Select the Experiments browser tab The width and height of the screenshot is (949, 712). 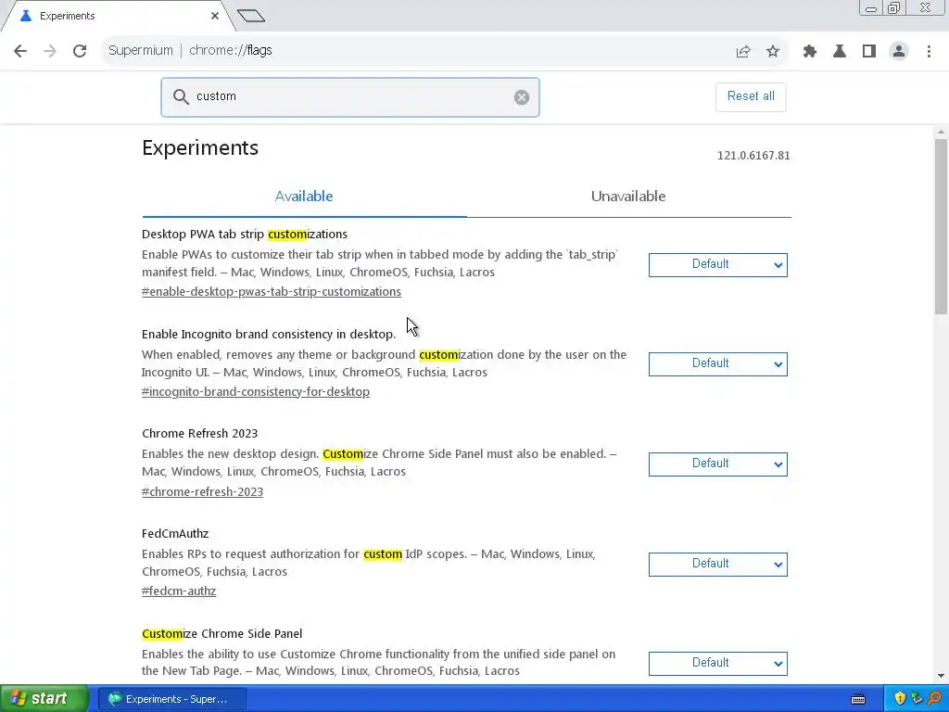click(x=118, y=16)
